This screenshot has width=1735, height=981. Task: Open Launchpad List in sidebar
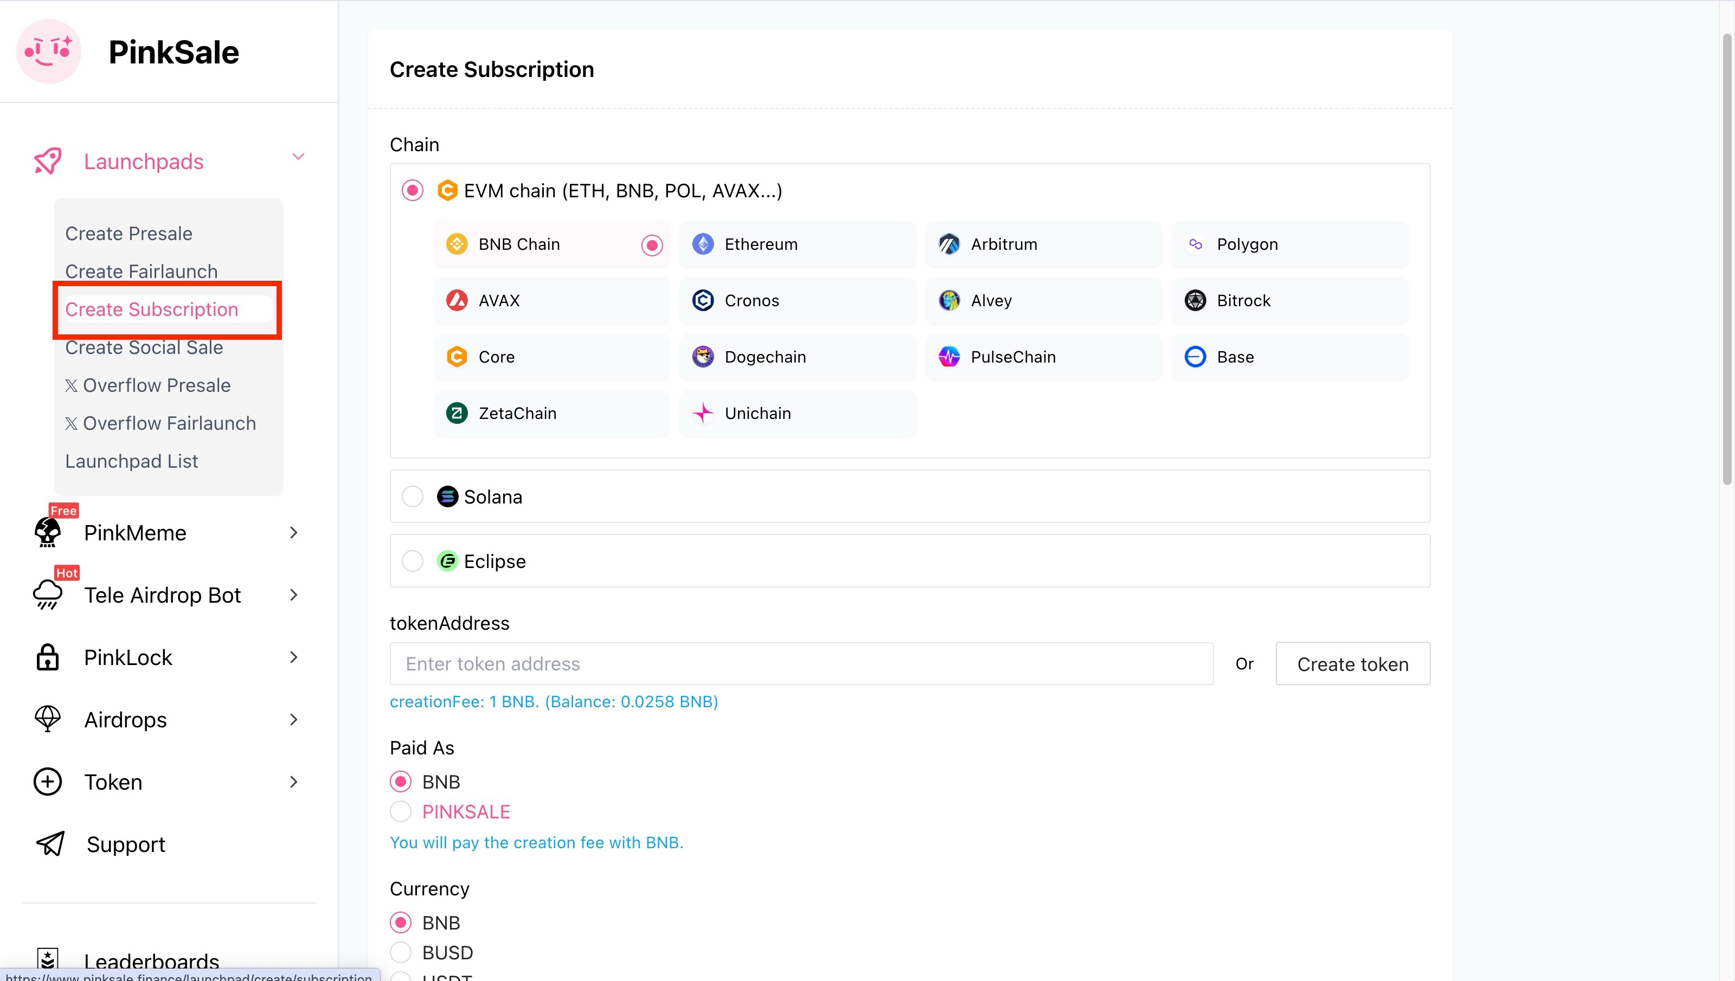pyautogui.click(x=131, y=461)
